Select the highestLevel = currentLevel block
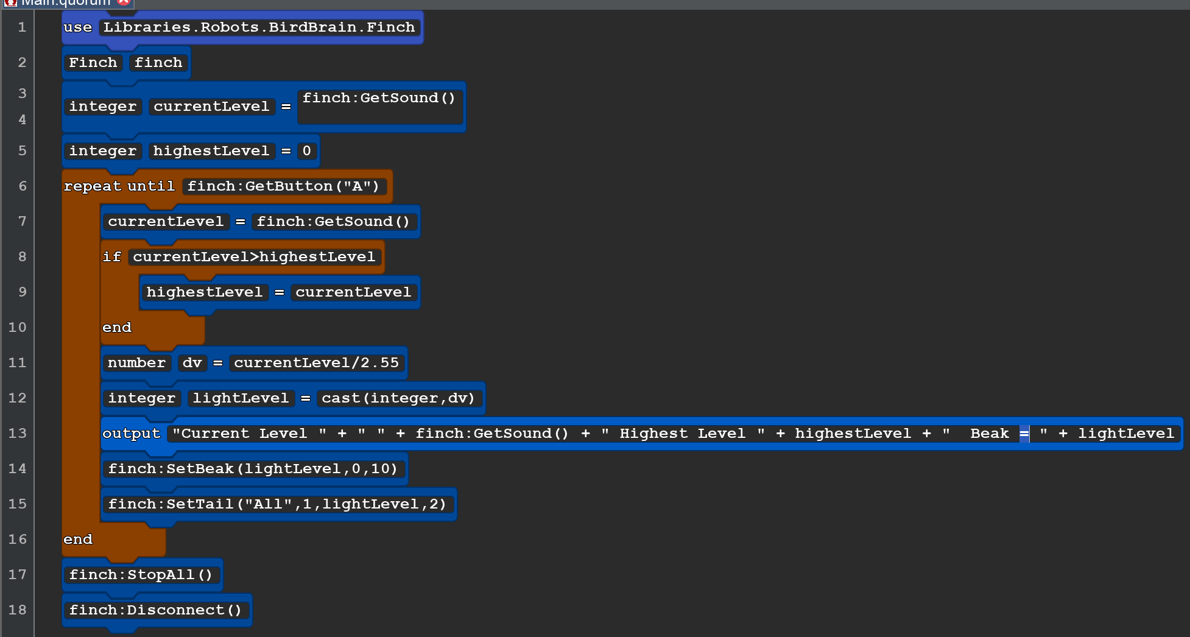The image size is (1190, 637). [280, 292]
